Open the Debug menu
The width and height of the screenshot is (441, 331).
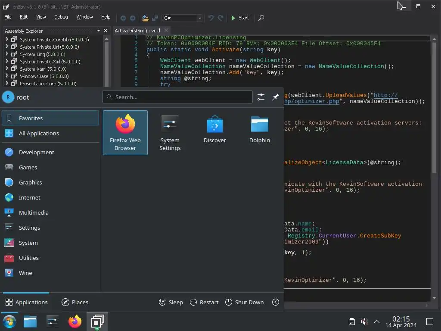click(x=61, y=17)
